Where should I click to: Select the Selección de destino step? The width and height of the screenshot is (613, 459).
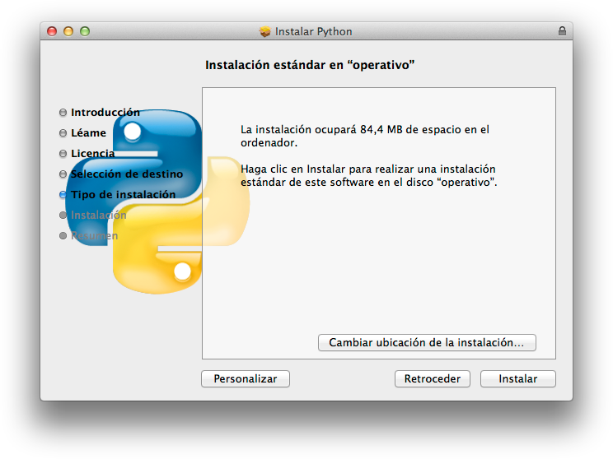(x=127, y=174)
